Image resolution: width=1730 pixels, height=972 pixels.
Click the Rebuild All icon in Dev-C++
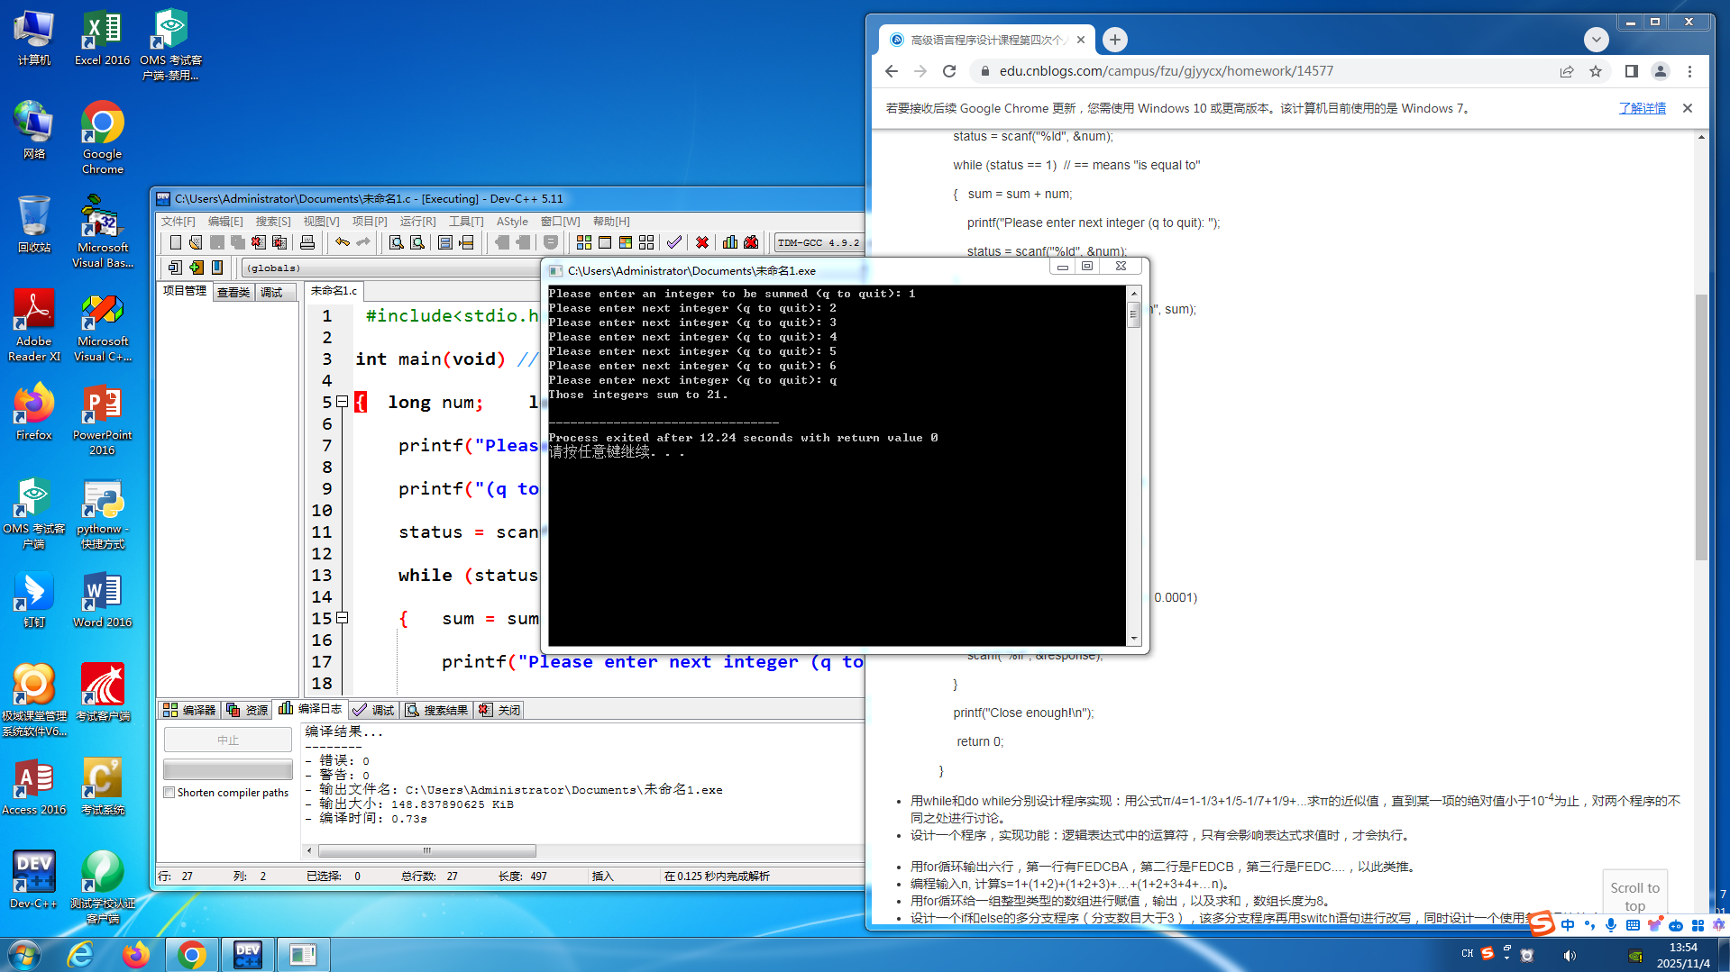pos(646,242)
